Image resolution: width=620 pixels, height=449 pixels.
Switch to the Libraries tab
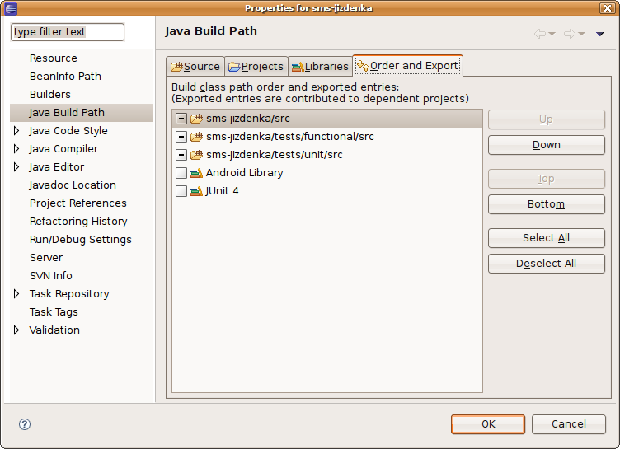point(320,66)
